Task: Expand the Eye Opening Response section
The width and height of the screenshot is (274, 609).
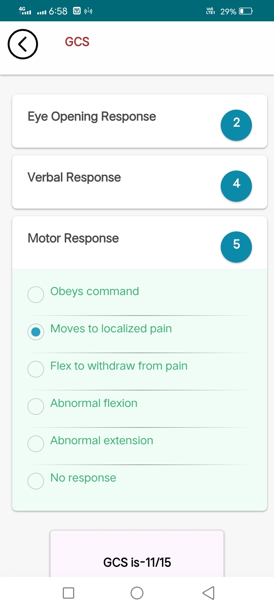Action: (x=140, y=121)
